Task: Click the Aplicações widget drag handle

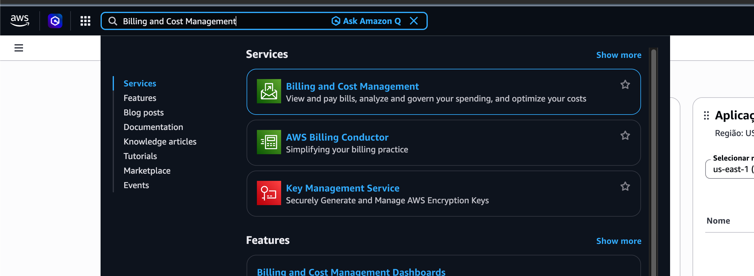Action: (x=706, y=115)
